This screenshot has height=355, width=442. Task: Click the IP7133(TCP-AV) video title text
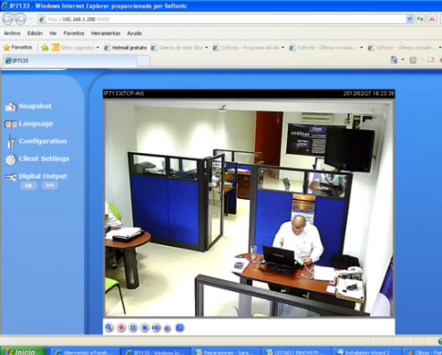click(124, 93)
